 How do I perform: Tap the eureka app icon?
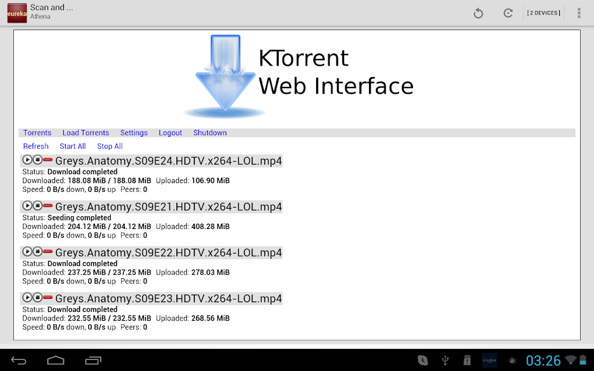(x=17, y=13)
